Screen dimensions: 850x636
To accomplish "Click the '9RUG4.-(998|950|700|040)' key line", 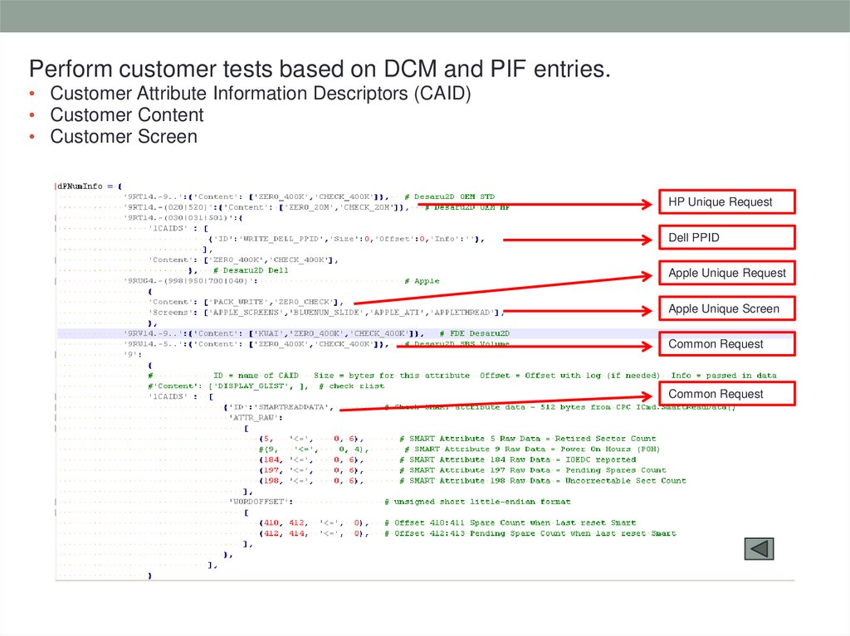I will click(x=191, y=280).
